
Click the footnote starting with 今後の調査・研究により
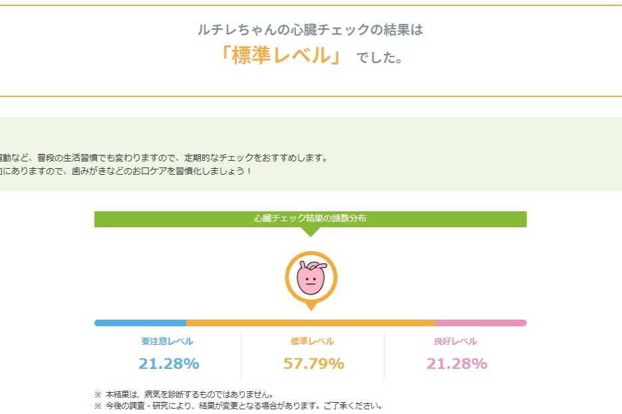pyautogui.click(x=243, y=405)
